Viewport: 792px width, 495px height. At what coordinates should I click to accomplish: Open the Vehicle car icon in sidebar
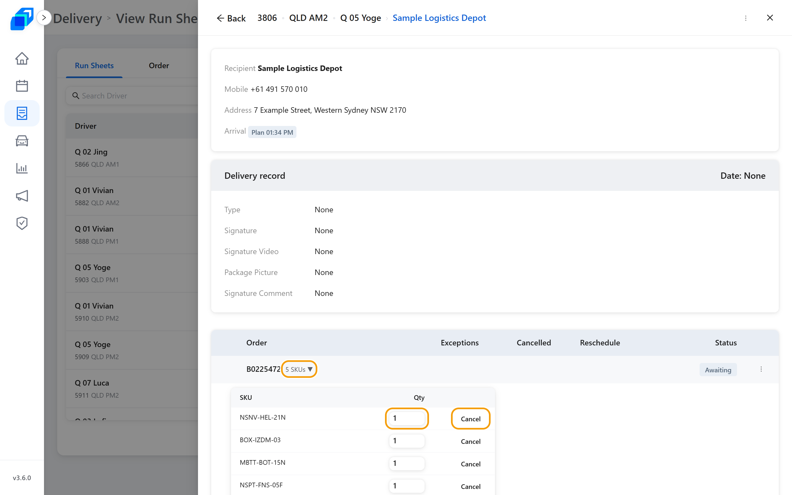pos(22,141)
